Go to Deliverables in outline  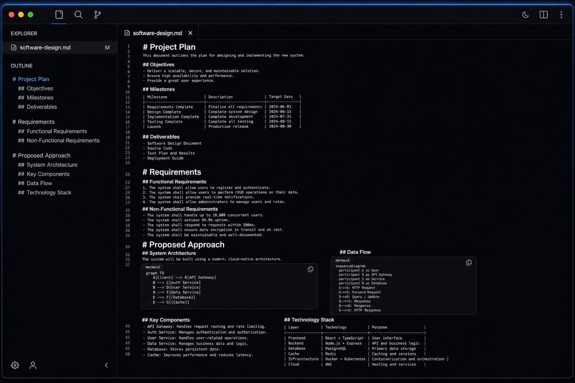(x=37, y=107)
